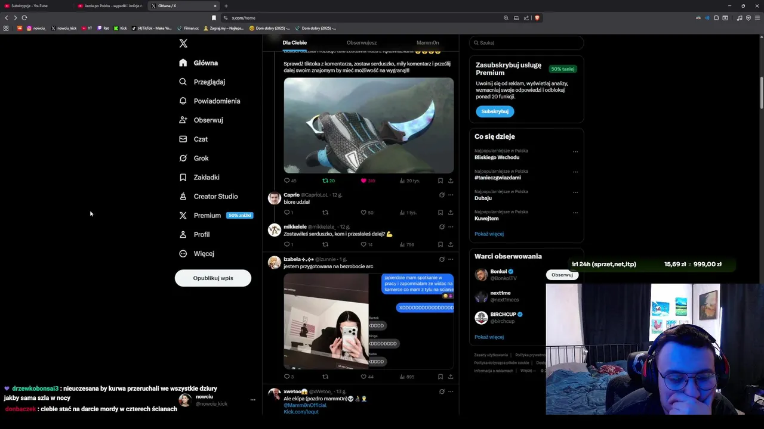Repost Caprio's reply
Viewport: 764px width, 429px height.
point(325,213)
